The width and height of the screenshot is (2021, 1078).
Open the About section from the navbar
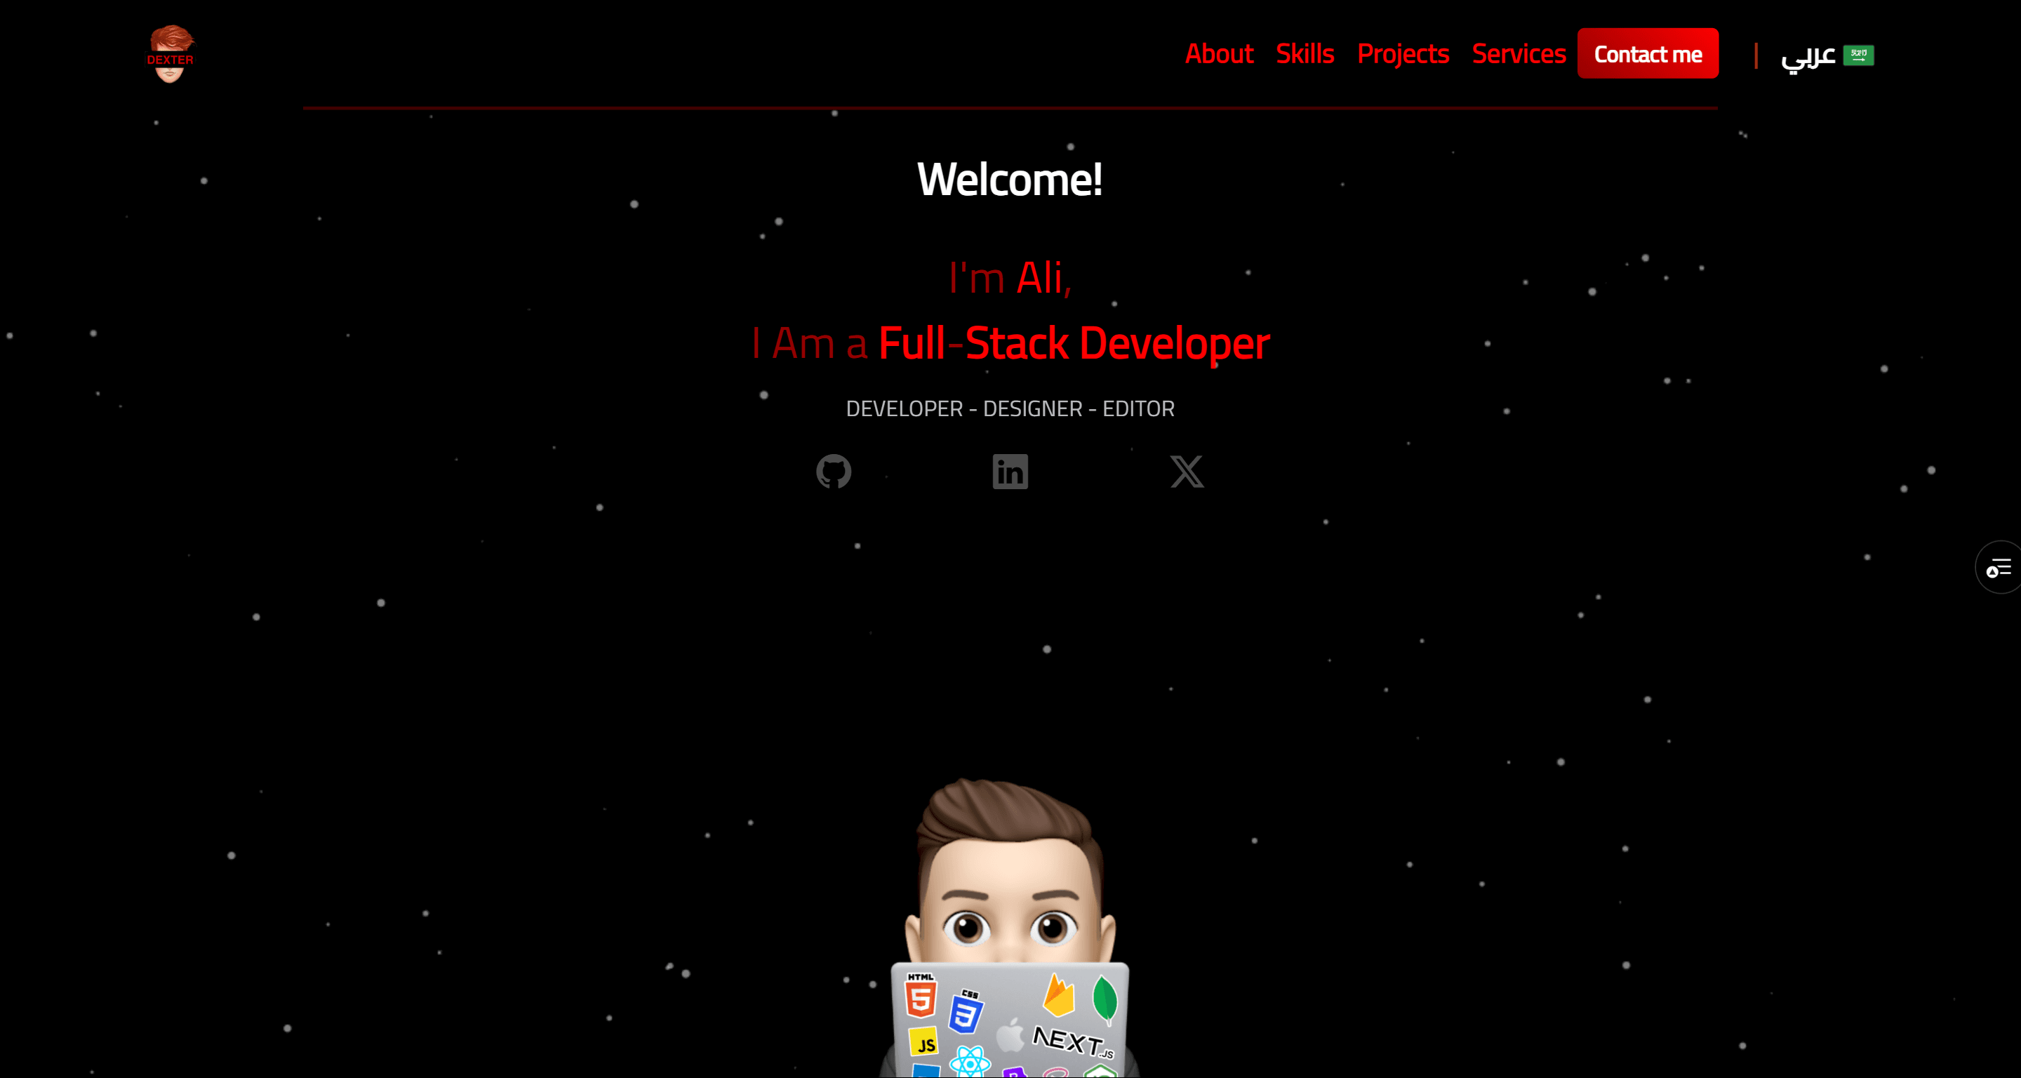click(1219, 53)
